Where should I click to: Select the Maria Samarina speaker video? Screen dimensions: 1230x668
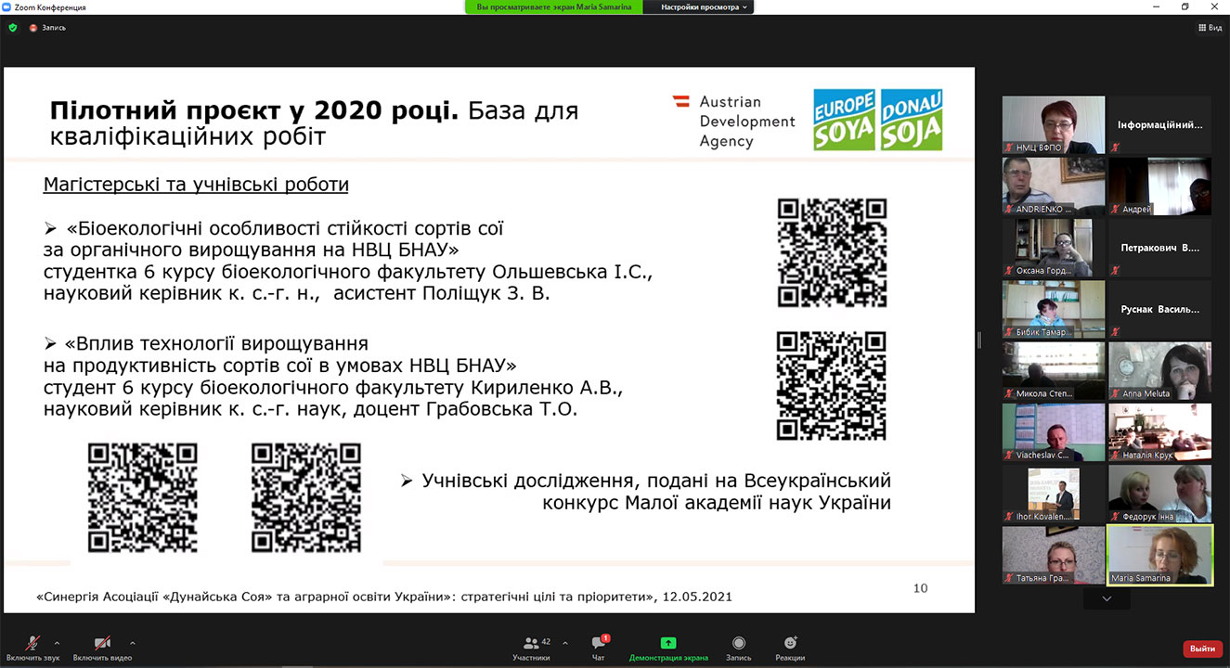point(1159,555)
